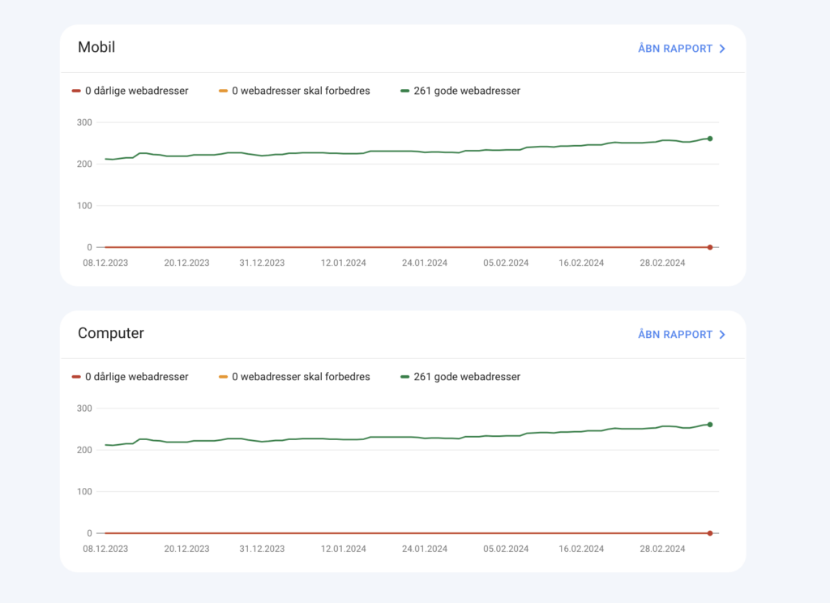This screenshot has height=603, width=830.
Task: Click the 08.12.2023 date label in Mobil chart
Action: pyautogui.click(x=105, y=263)
